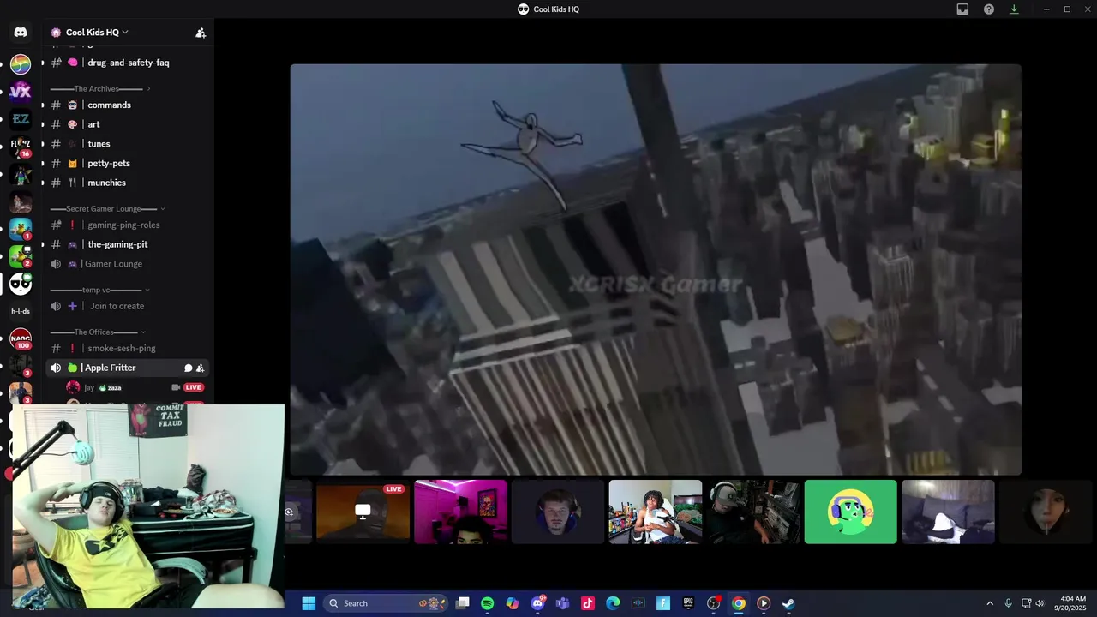Open the gaming-ping-roles channel
This screenshot has height=617, width=1097.
pyautogui.click(x=128, y=225)
